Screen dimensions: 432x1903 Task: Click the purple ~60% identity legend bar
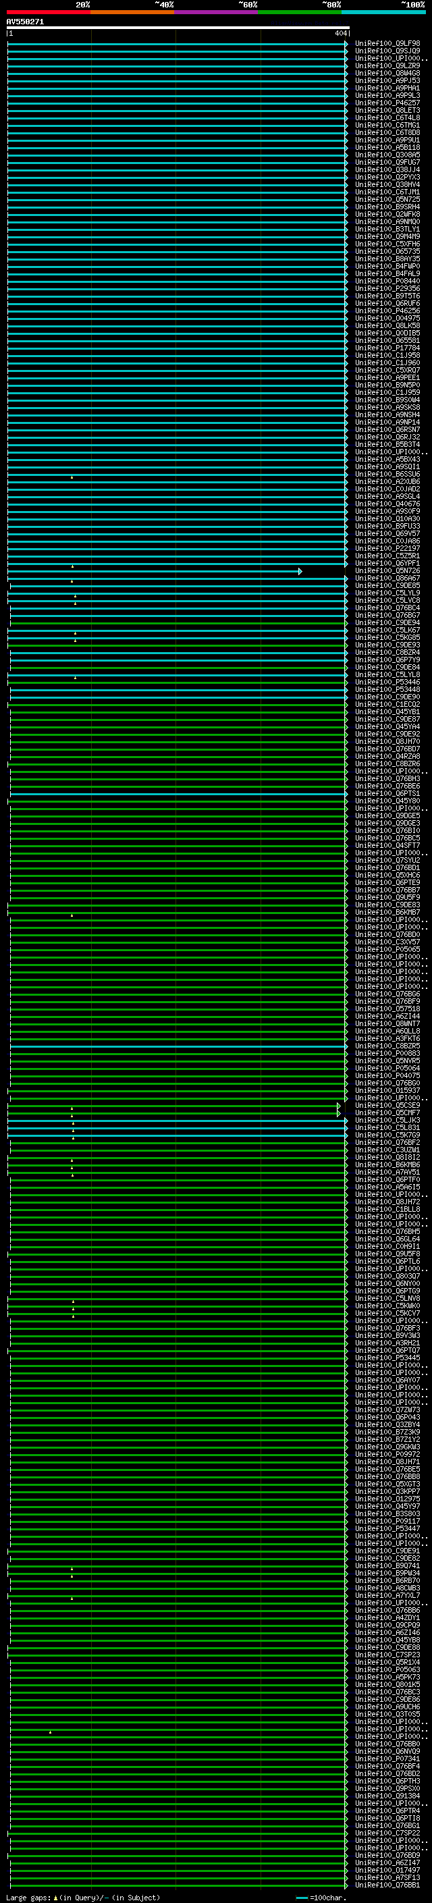217,12
